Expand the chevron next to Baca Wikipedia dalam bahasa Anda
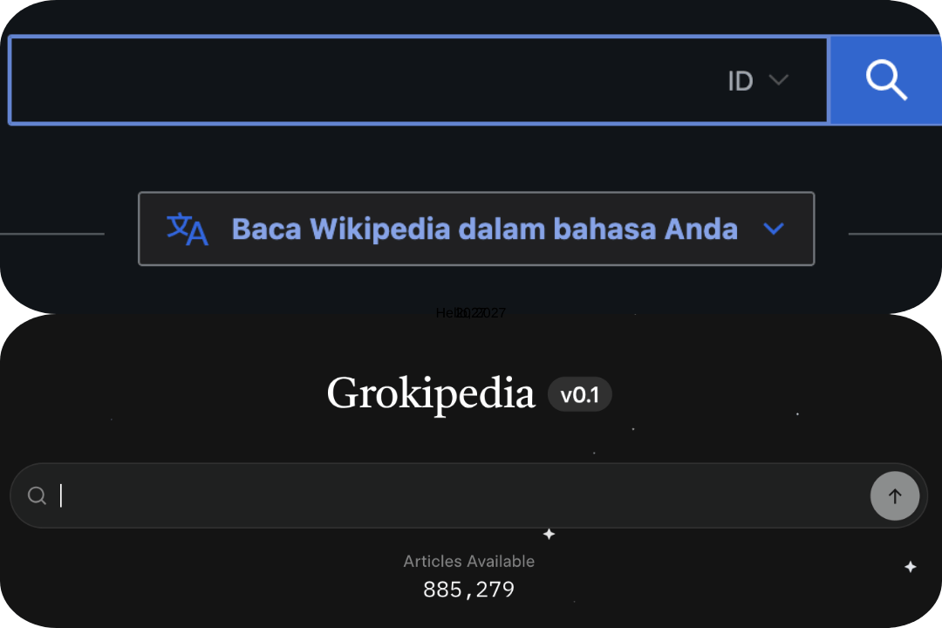This screenshot has width=942, height=628. pos(774,229)
